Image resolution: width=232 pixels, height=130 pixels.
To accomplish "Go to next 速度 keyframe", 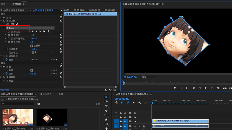I will point(57,60).
